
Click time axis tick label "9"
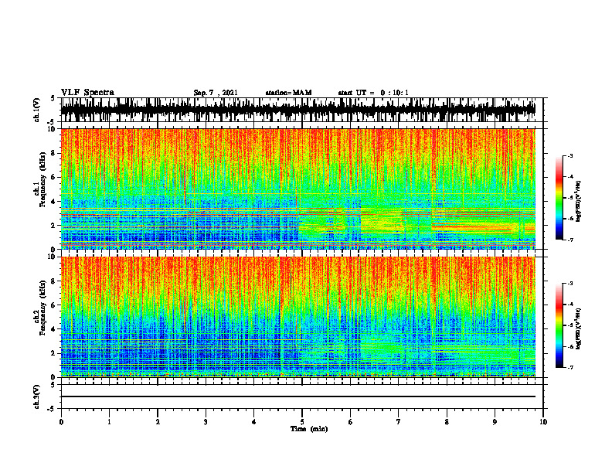click(x=495, y=422)
